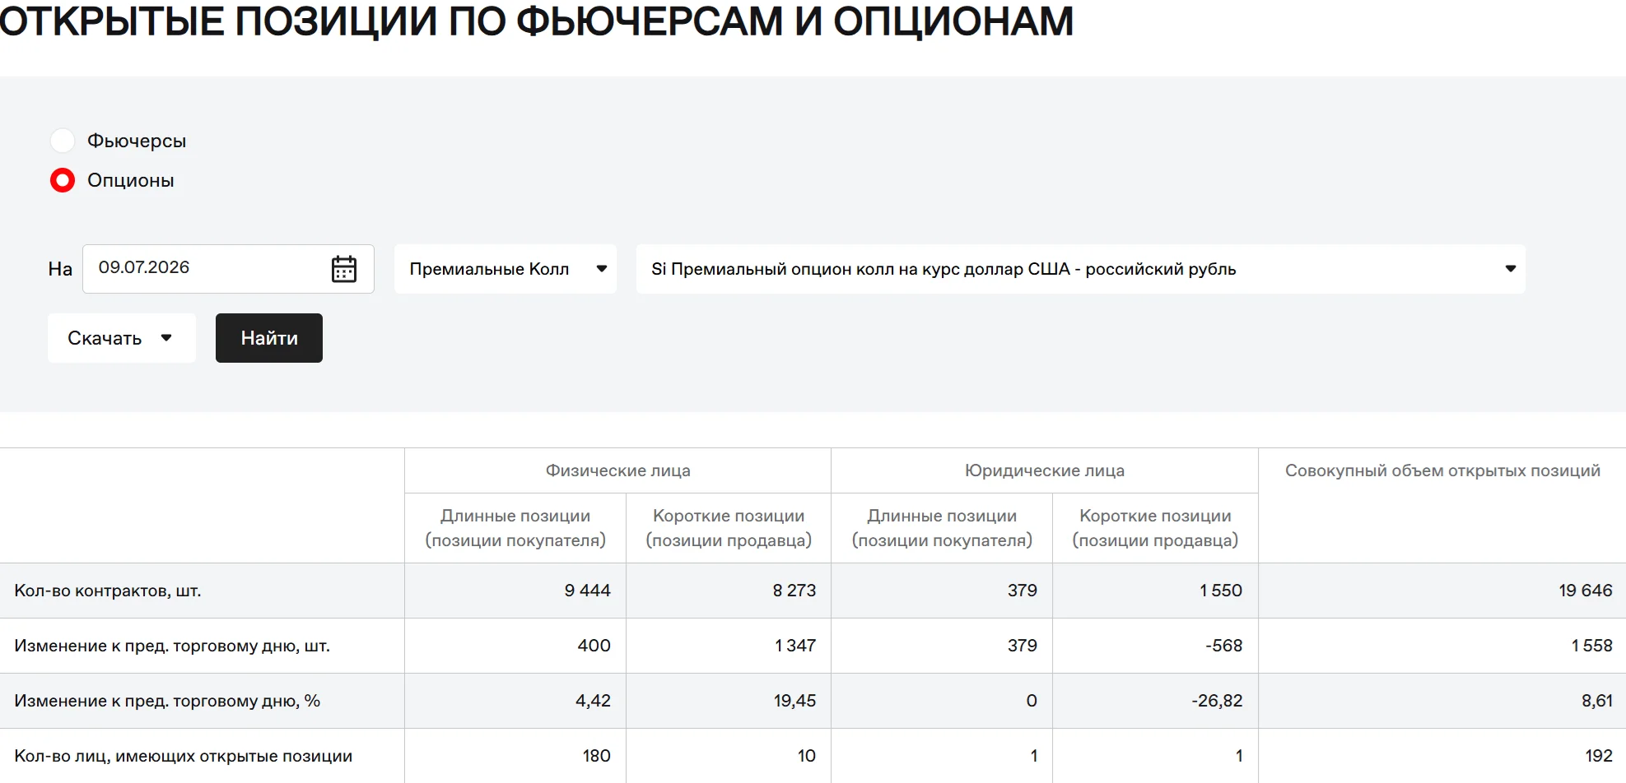Click Совокупный объем открытых позиций header
Viewport: 1626px width, 783px height.
coord(1442,470)
